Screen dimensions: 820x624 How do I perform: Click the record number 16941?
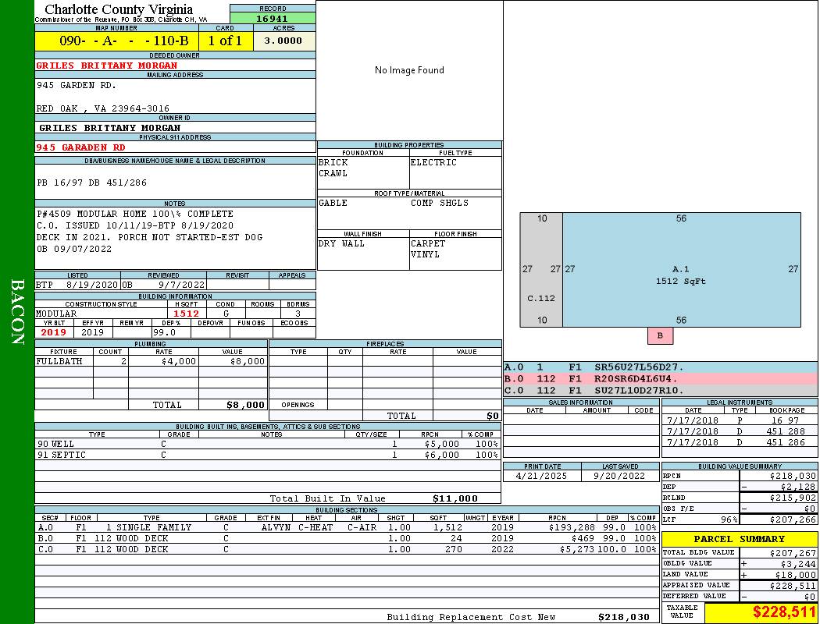[272, 18]
